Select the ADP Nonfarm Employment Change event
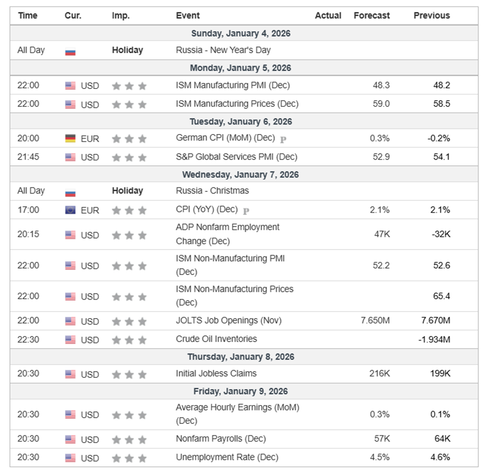Screen dimensions: 485x471 click(228, 234)
